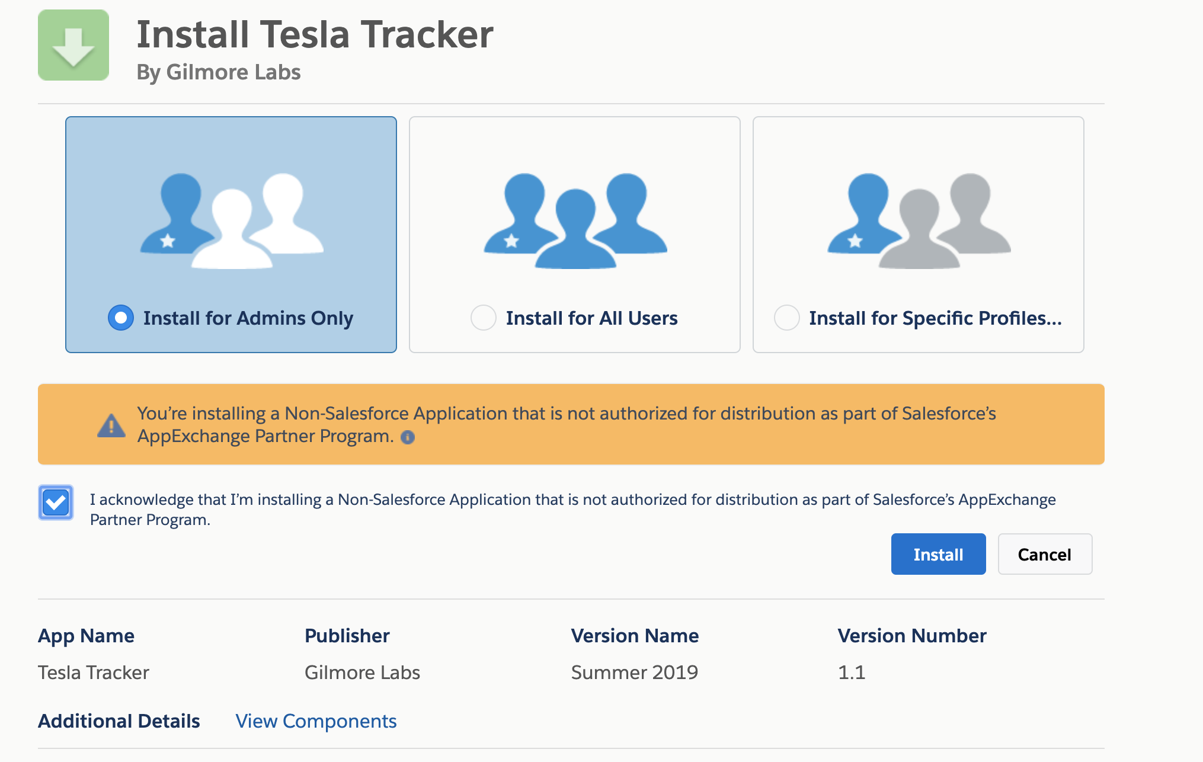Image resolution: width=1203 pixels, height=762 pixels.
Task: Select the Install for Admins Only radio
Action: pyautogui.click(x=121, y=318)
